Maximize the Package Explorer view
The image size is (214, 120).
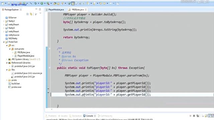coord(40,9)
